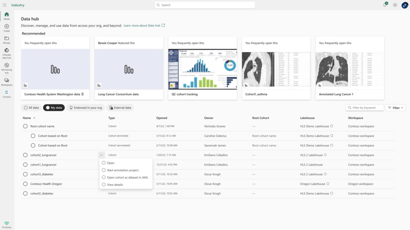Open Create in the sidebar

[x=7, y=28]
